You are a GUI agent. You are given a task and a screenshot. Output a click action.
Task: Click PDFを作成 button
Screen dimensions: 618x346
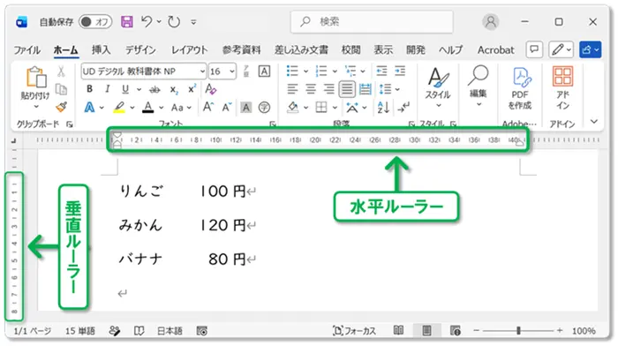click(x=520, y=88)
